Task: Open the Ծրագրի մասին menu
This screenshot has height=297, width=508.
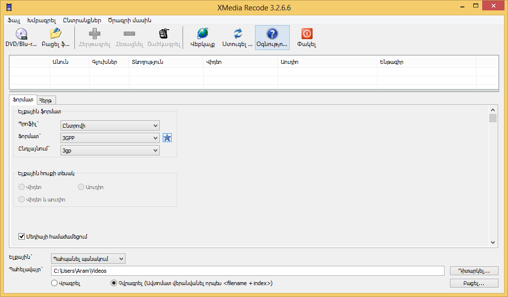Action: pyautogui.click(x=129, y=20)
